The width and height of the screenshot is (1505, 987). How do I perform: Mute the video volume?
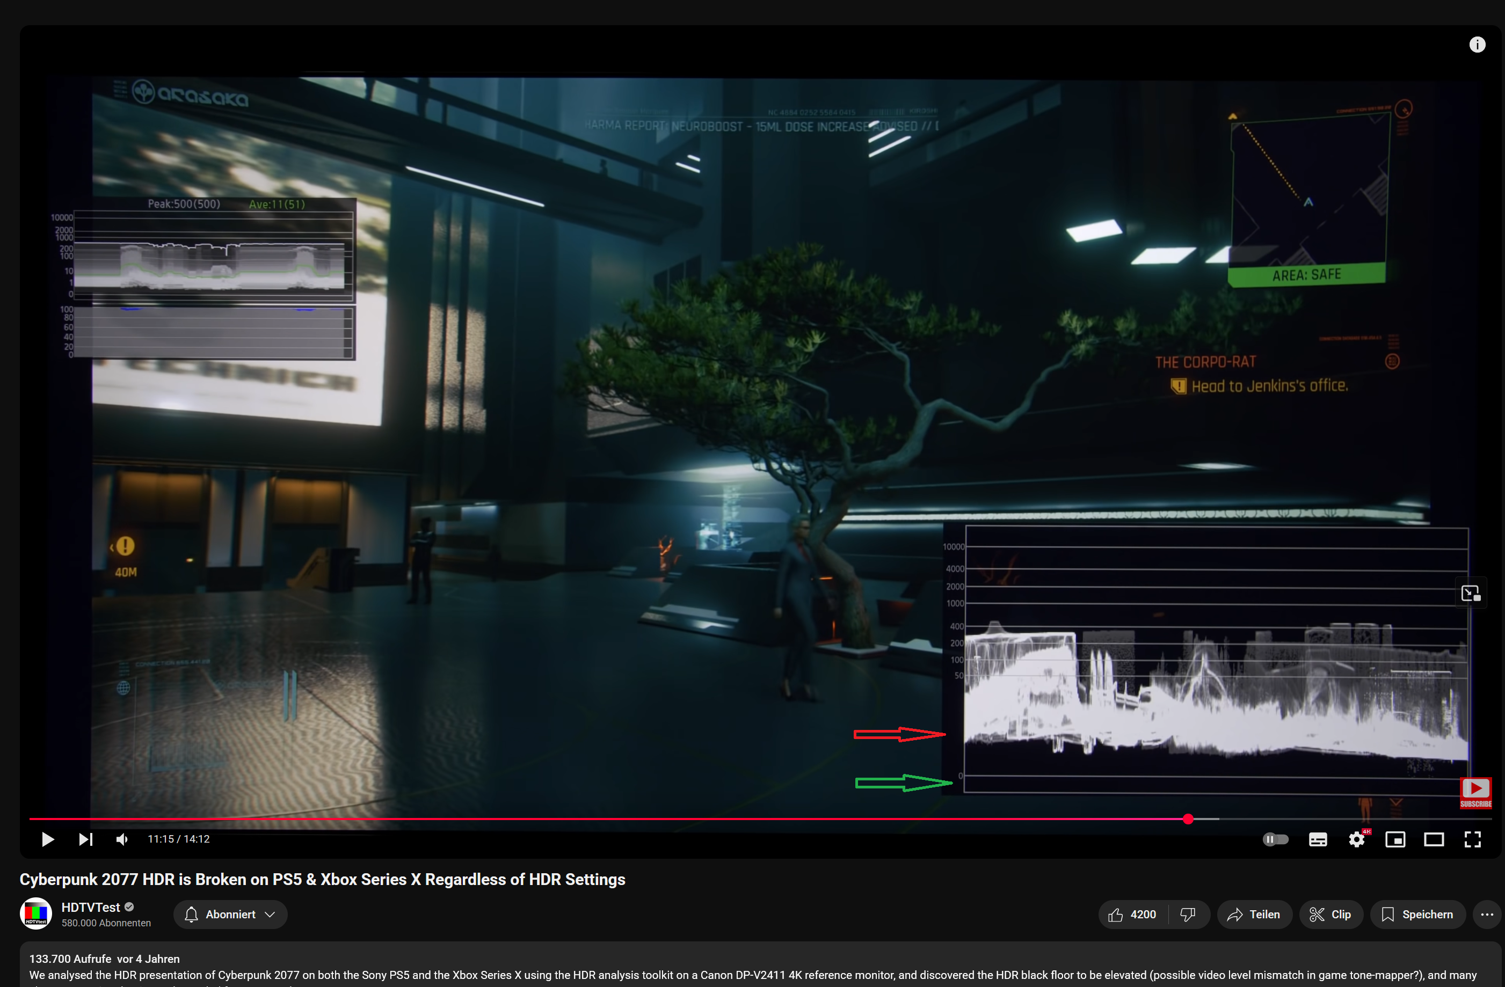[122, 839]
